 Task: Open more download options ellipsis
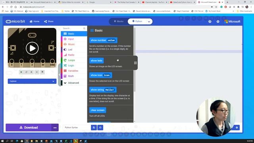[x=55, y=128]
